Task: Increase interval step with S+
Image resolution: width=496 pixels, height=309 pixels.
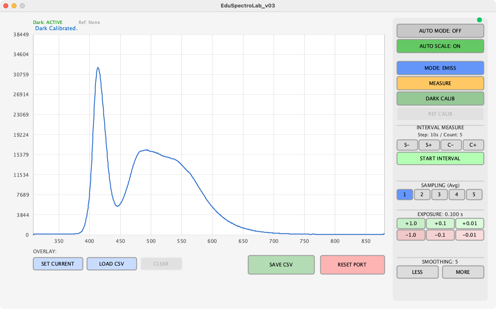Action: (429, 145)
